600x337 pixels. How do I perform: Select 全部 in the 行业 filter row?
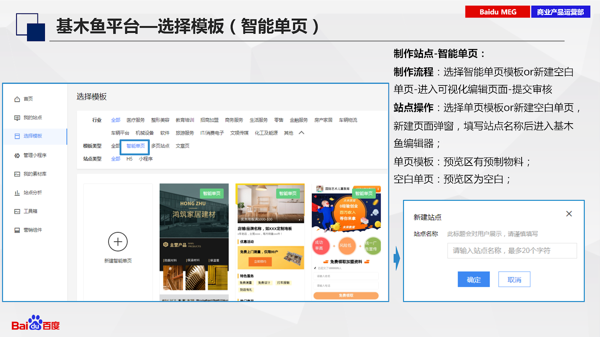pos(116,120)
